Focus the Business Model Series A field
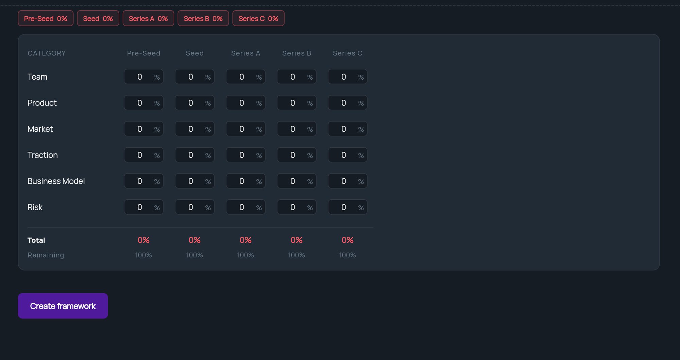The height and width of the screenshot is (360, 680). (245, 181)
